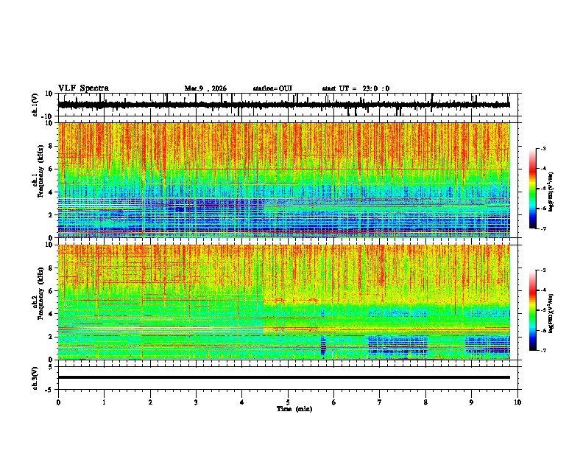Click the ch.3 flat voltage trace panel

click(x=289, y=378)
